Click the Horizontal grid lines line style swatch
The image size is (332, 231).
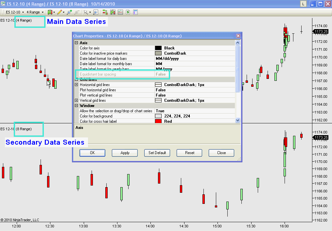158,85
